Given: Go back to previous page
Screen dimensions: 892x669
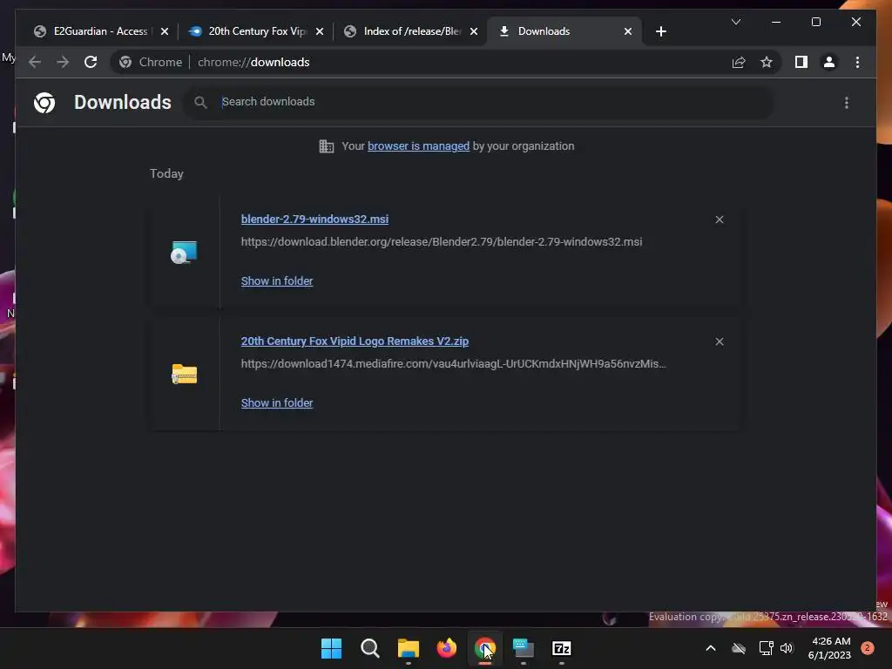Looking at the screenshot, I should [35, 62].
